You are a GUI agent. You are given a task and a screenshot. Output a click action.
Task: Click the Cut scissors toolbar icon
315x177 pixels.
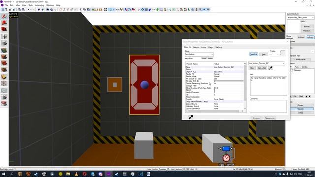(x=81, y=10)
